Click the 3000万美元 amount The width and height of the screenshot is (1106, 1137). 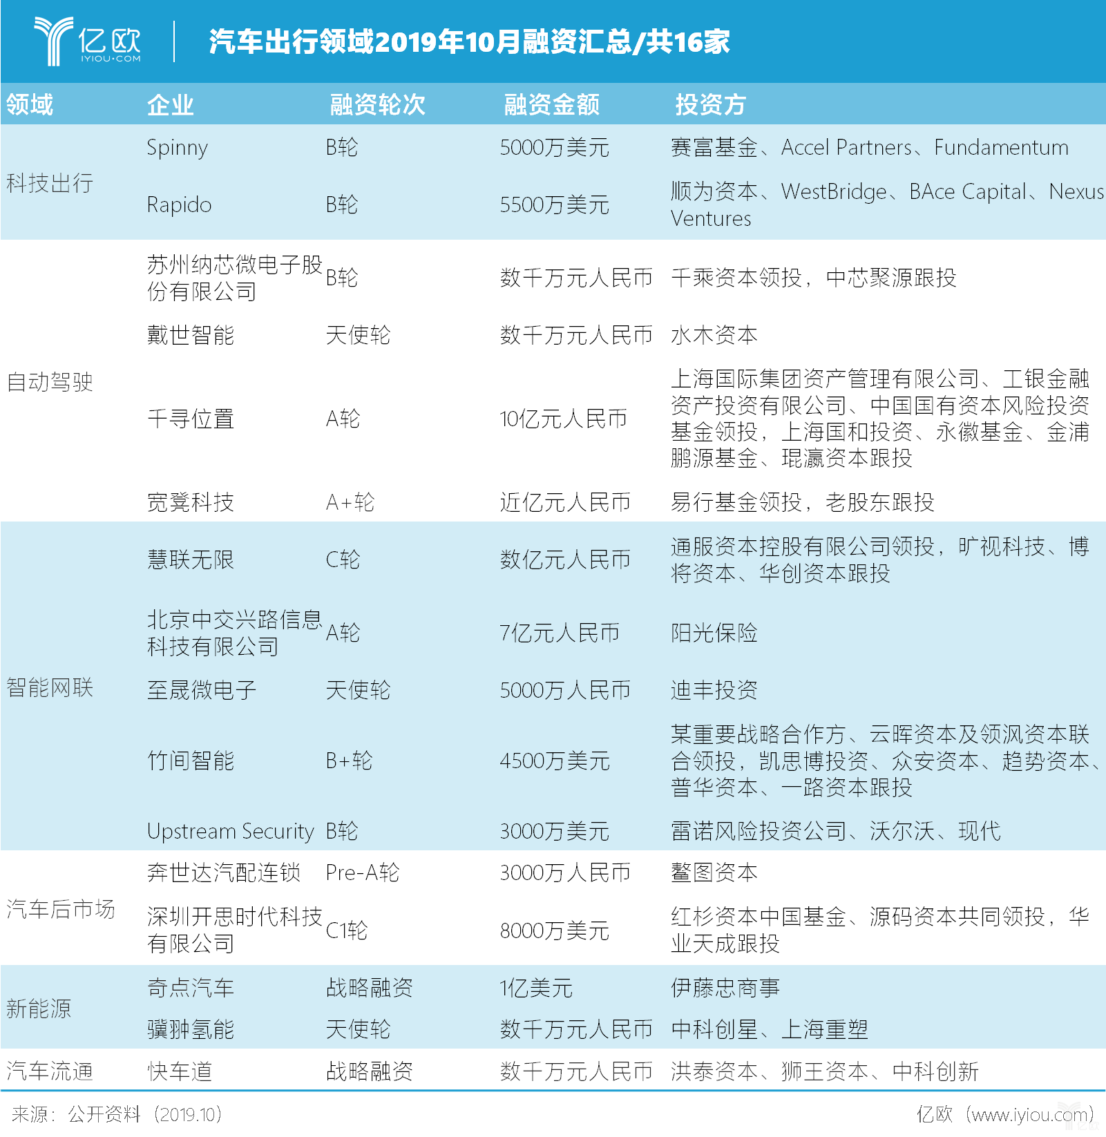(554, 831)
